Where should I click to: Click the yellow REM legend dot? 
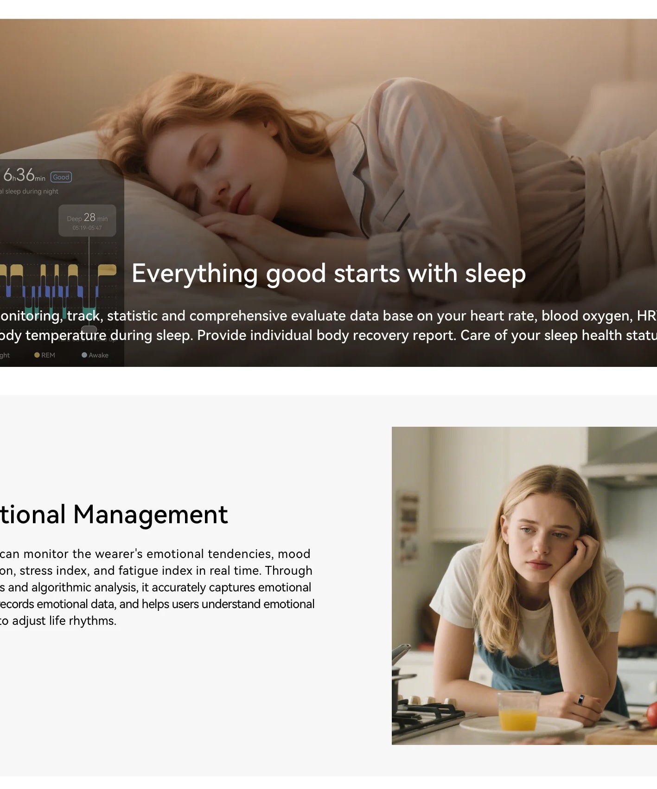(37, 355)
